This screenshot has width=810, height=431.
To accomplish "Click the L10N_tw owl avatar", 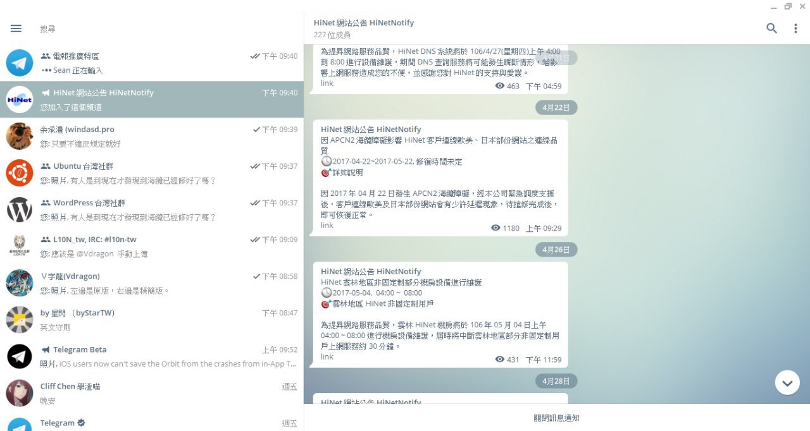I will [20, 246].
